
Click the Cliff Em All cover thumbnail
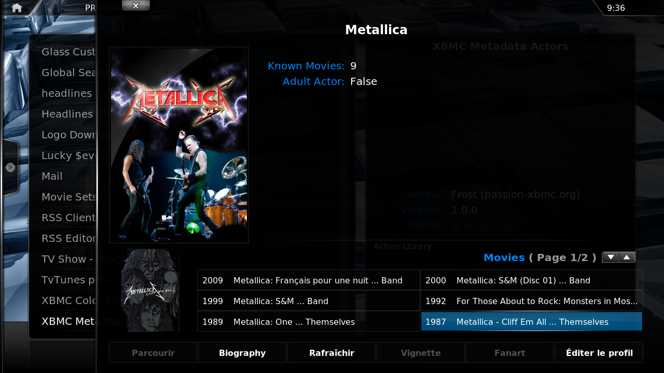[x=150, y=290]
